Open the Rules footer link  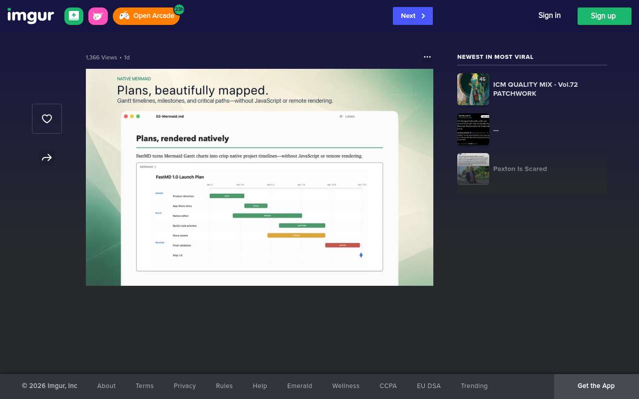(224, 386)
